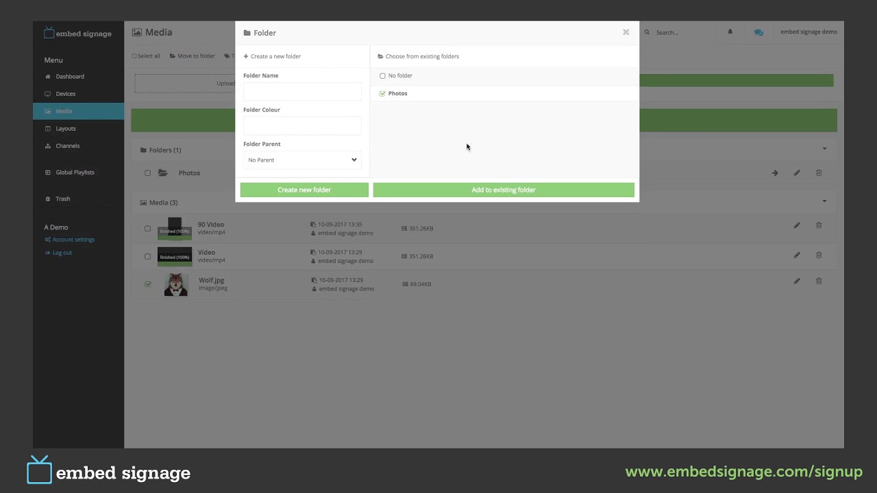Delete the 90 Video item
The width and height of the screenshot is (877, 493).
click(x=819, y=225)
